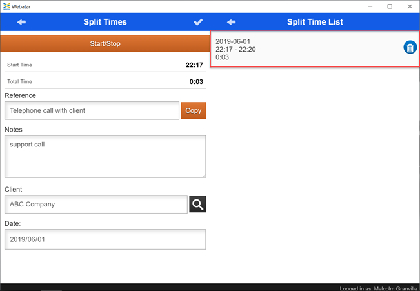Click the Client field showing ABC Company
The image size is (420, 291).
click(95, 205)
